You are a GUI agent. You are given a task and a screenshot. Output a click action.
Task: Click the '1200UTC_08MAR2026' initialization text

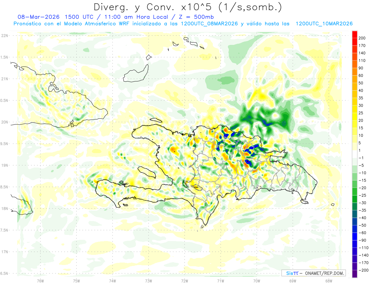209,24
